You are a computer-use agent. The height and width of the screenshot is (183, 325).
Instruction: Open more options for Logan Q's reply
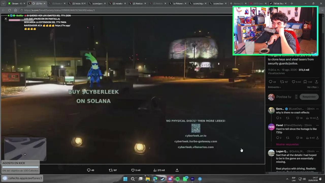point(317,151)
